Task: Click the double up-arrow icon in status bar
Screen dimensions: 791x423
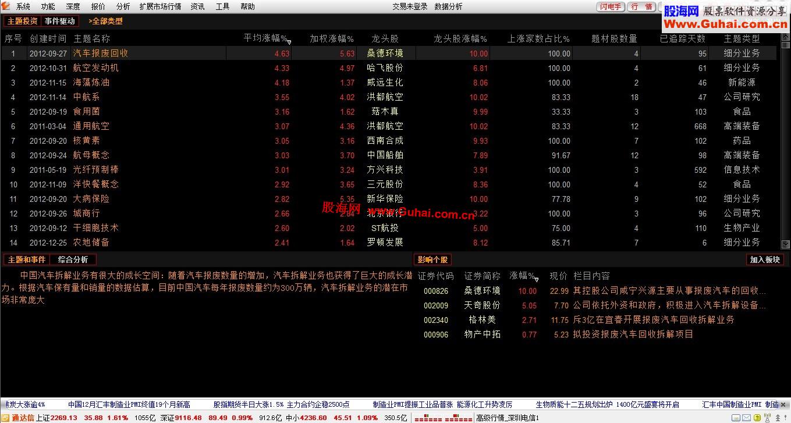Action: pyautogui.click(x=776, y=418)
